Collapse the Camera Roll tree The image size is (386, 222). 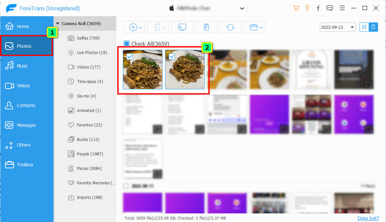[58, 23]
